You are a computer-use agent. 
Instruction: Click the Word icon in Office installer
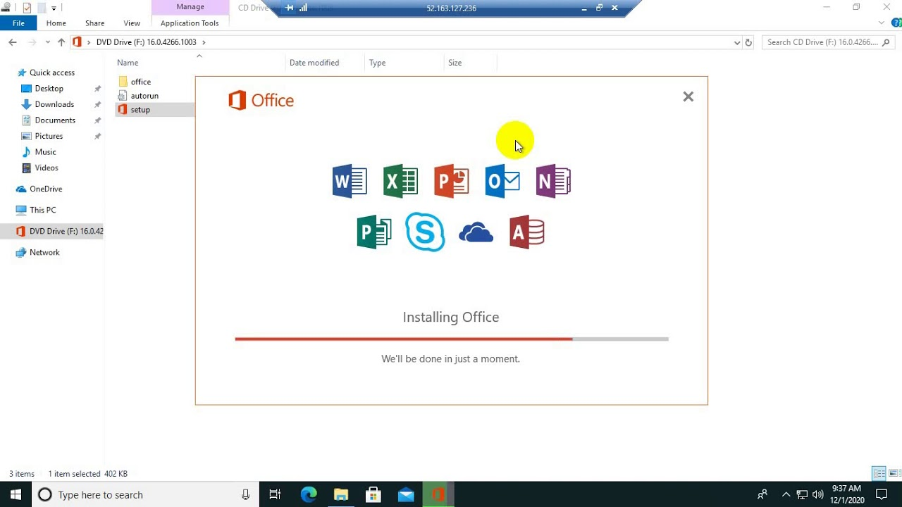pyautogui.click(x=350, y=182)
